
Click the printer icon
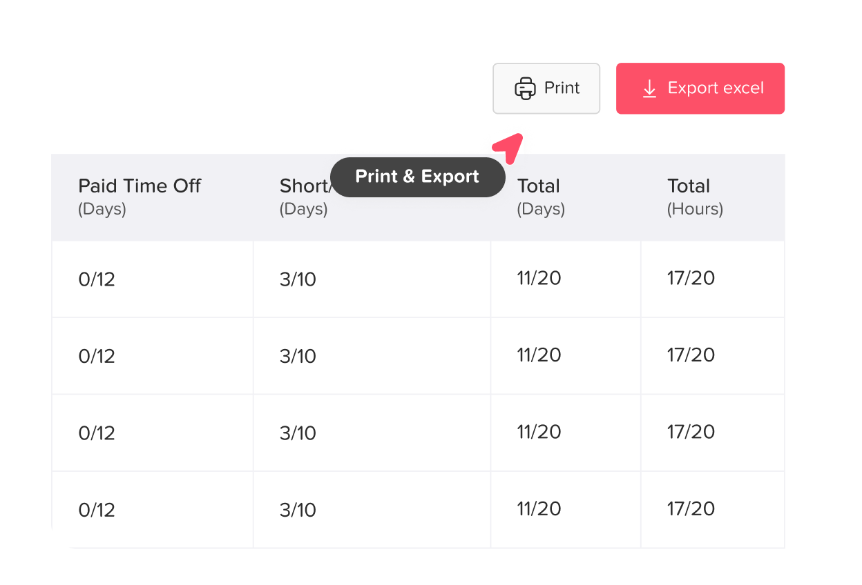(x=525, y=88)
